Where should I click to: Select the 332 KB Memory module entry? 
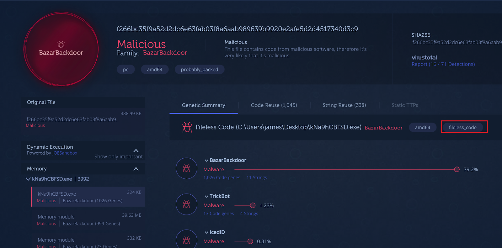pos(88,241)
